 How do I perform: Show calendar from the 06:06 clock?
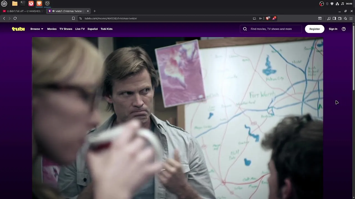tap(349, 4)
